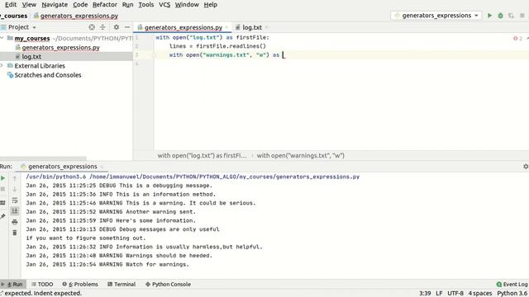This screenshot has height=297, width=529.
Task: Open the Project view selector dropdown
Action: (35, 27)
